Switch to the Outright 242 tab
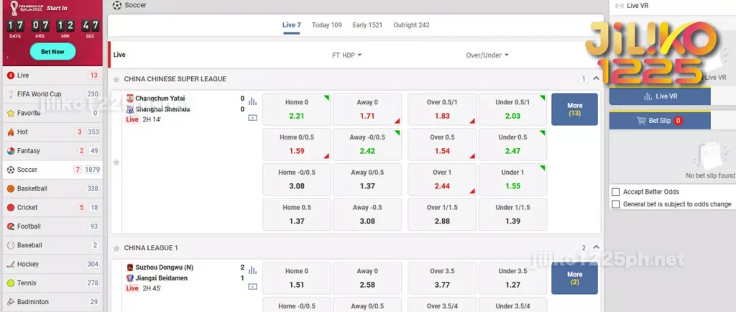 (411, 25)
